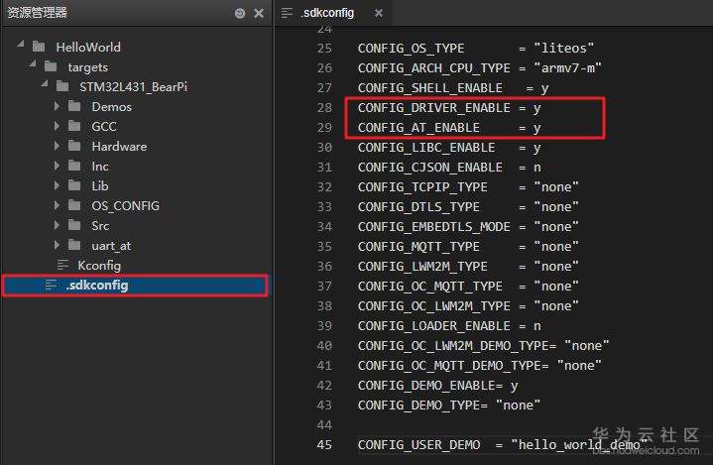Close the resource manager panel
This screenshot has height=465, width=713.
point(259,14)
